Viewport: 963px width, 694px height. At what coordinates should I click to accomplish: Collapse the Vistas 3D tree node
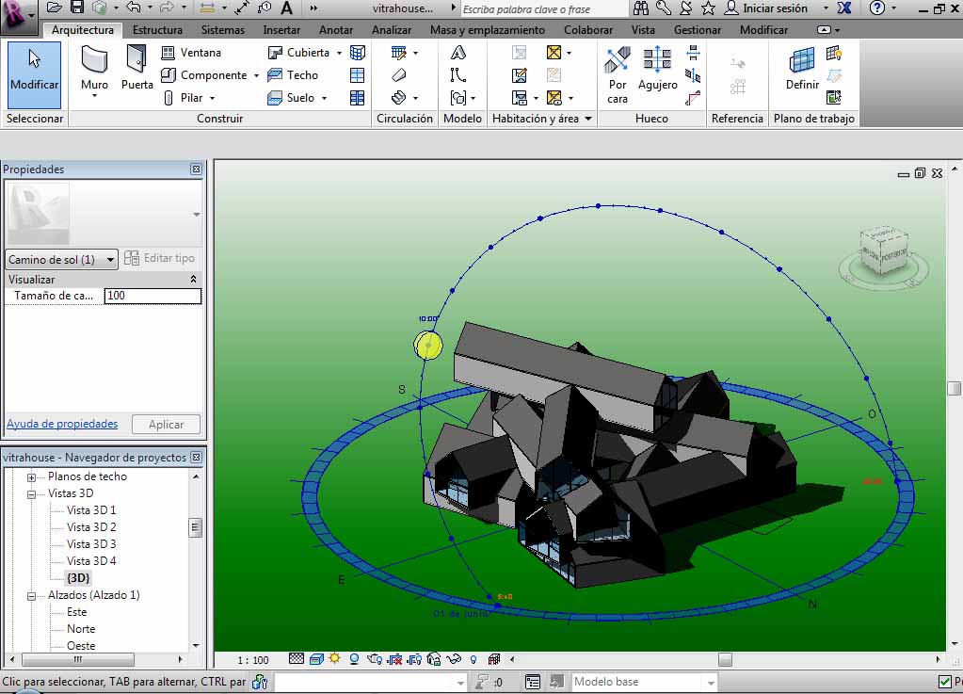coord(31,493)
